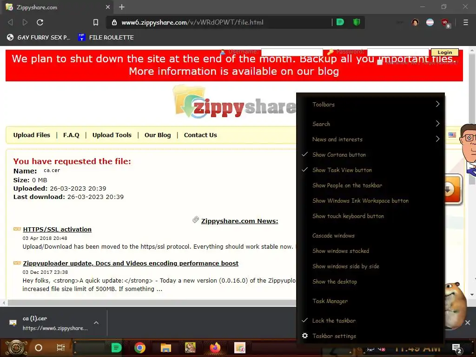Click the browser back arrow

point(10,22)
